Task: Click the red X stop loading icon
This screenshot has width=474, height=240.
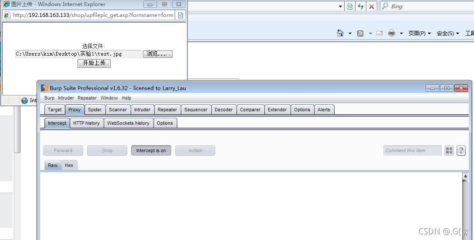Action: (372, 7)
